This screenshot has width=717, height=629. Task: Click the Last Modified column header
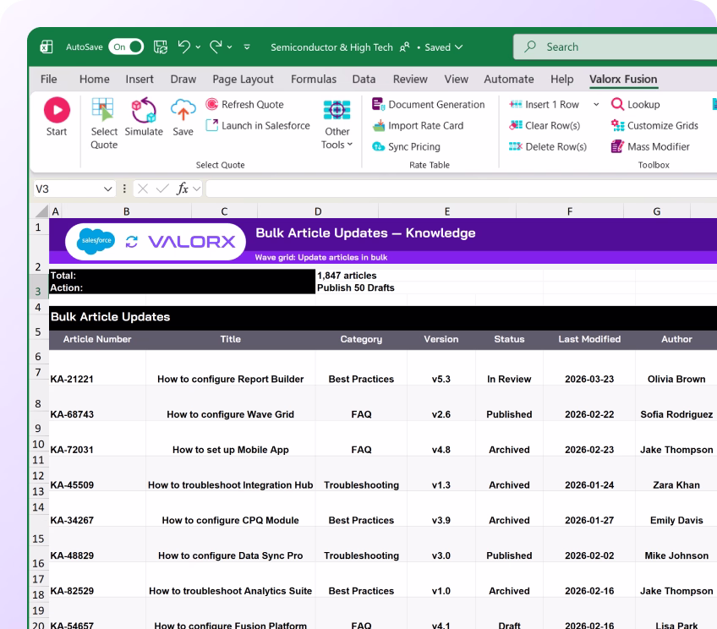click(589, 339)
